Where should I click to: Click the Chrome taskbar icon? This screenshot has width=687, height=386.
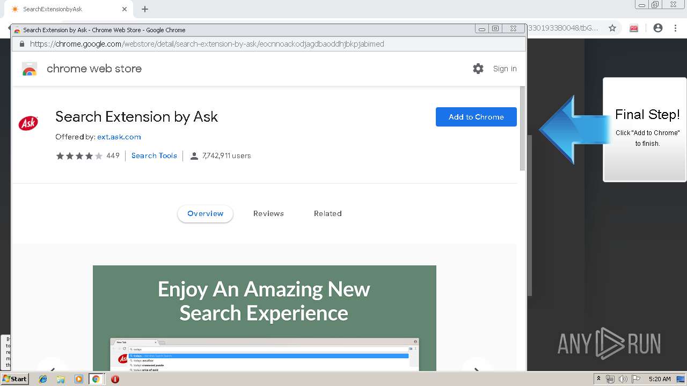click(x=96, y=379)
